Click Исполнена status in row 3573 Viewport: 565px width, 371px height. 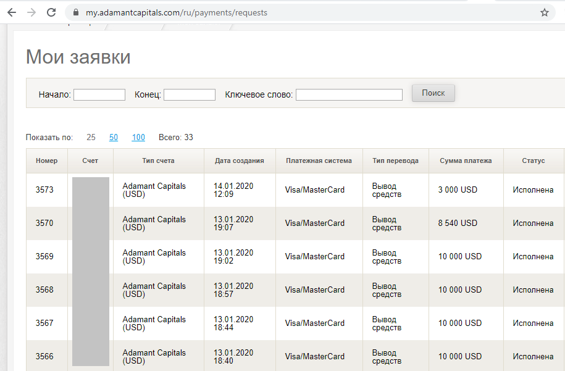tap(534, 190)
